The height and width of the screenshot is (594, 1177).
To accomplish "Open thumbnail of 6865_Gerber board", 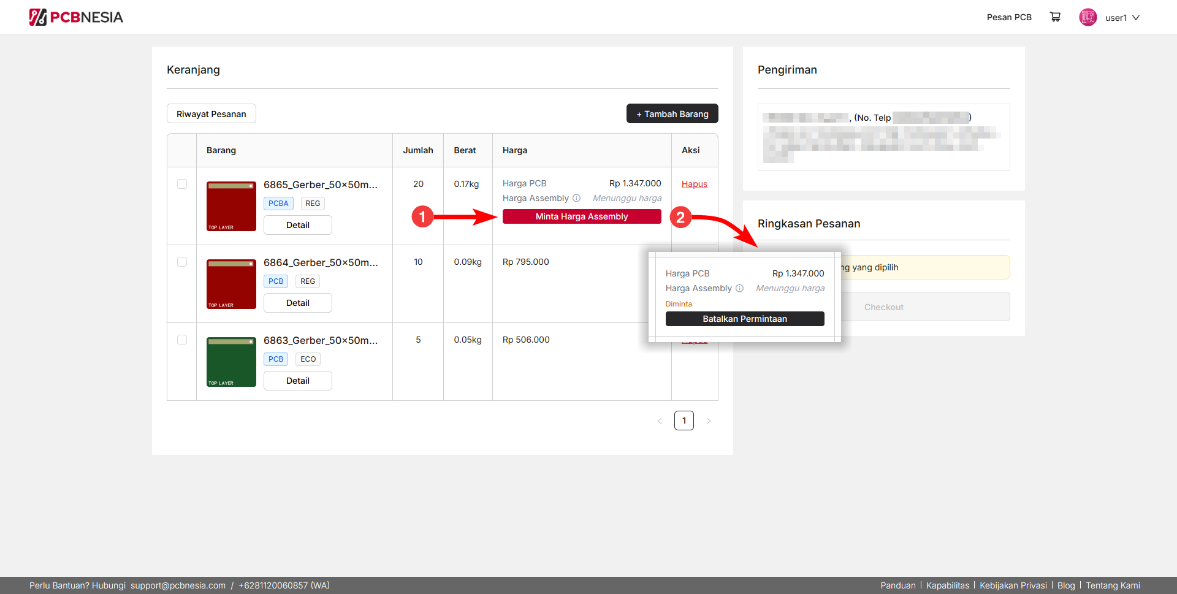I will tap(231, 206).
